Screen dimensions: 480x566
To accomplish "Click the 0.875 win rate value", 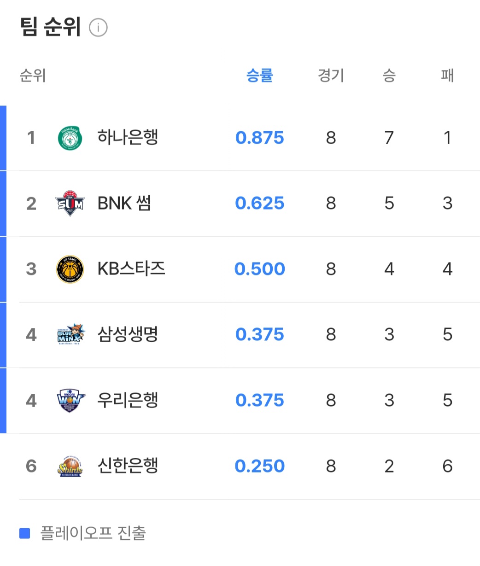I will pyautogui.click(x=260, y=138).
